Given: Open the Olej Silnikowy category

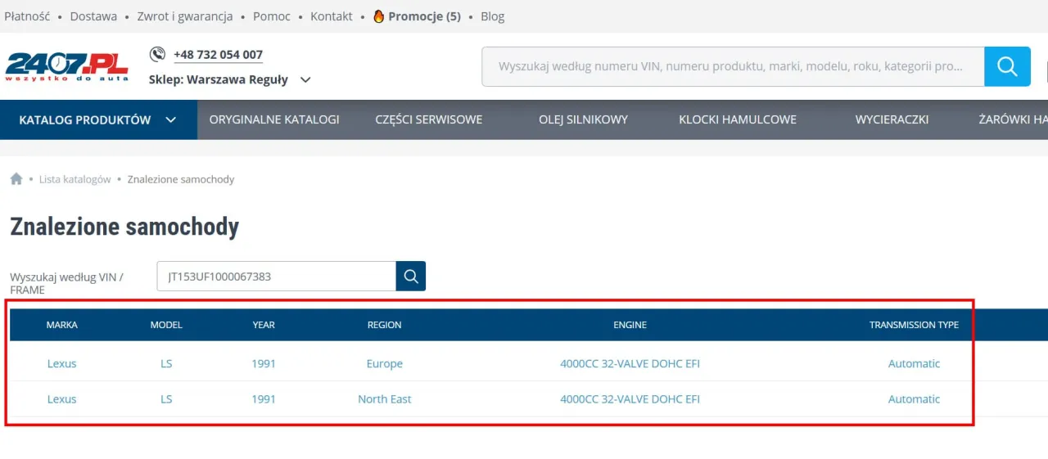Looking at the screenshot, I should pyautogui.click(x=583, y=119).
